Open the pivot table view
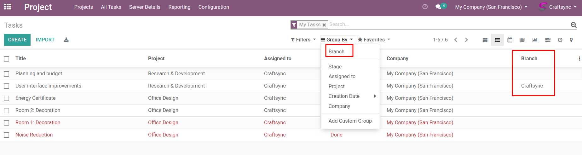582x155 pixels. [522, 40]
